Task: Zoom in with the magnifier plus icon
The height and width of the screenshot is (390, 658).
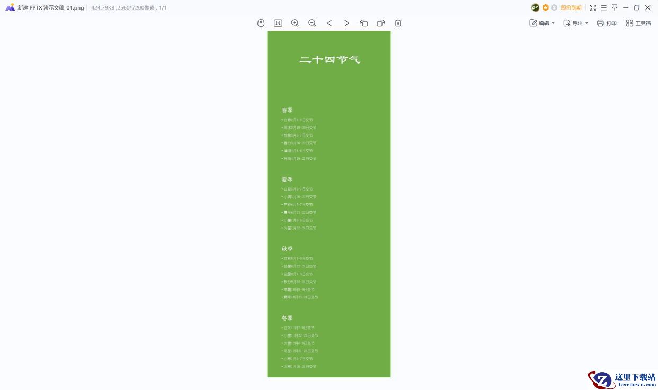Action: [295, 23]
